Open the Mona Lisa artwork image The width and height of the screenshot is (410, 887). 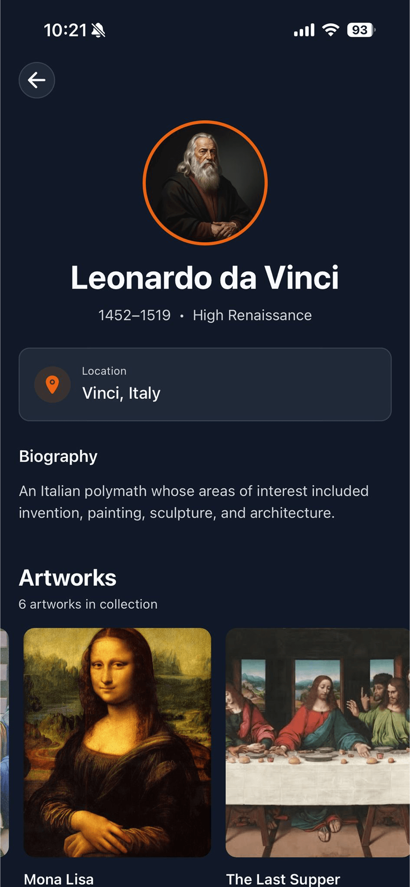(x=117, y=742)
